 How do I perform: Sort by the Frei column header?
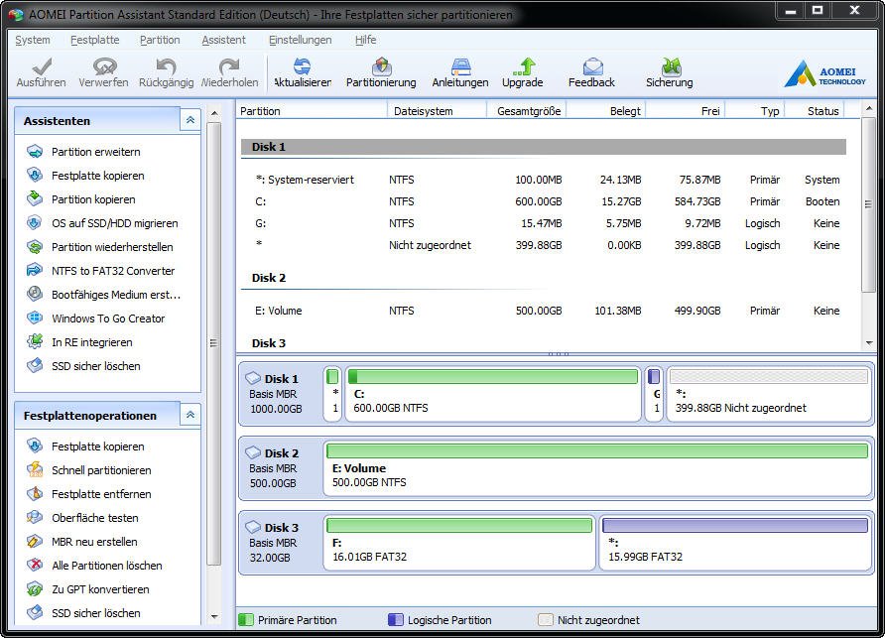[x=686, y=111]
